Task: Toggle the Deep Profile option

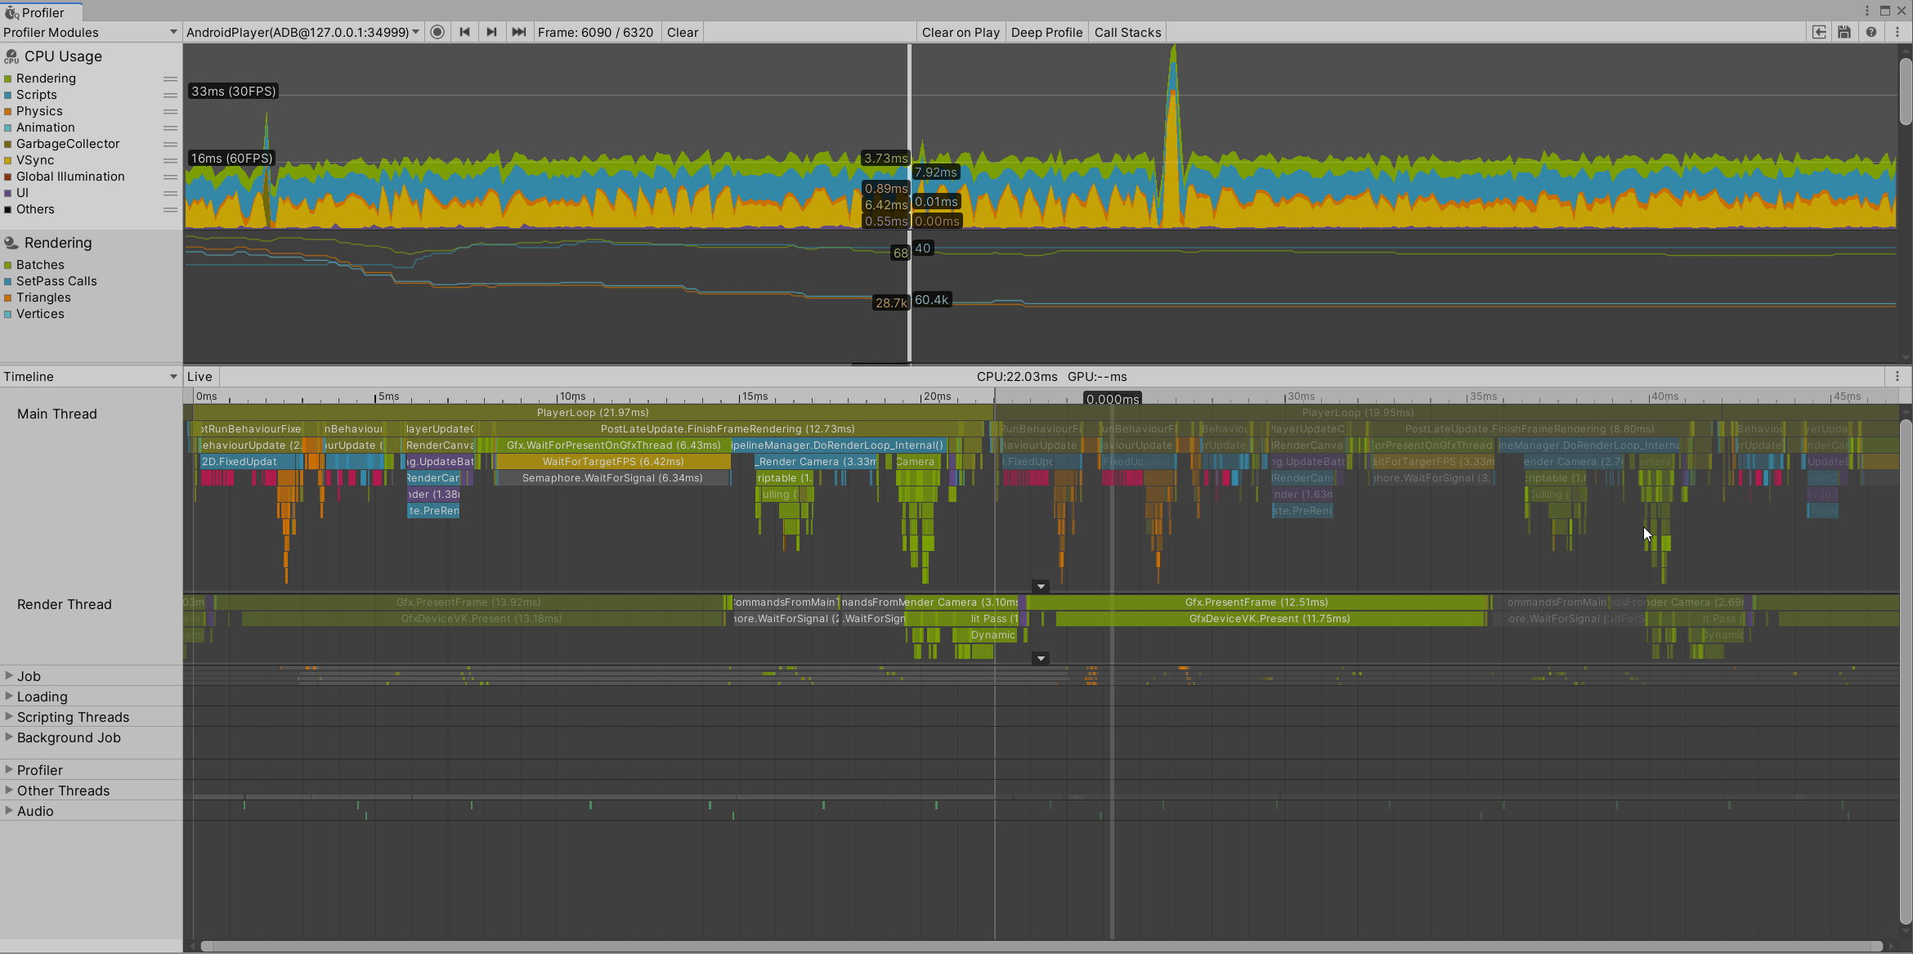Action: click(1046, 32)
